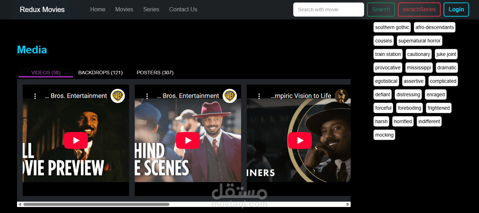
Task: Switch to the Backdrops (121) tab
Action: coord(100,73)
